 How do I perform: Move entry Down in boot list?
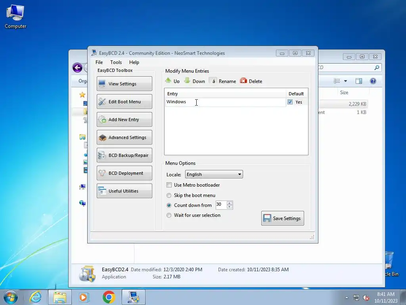194,81
